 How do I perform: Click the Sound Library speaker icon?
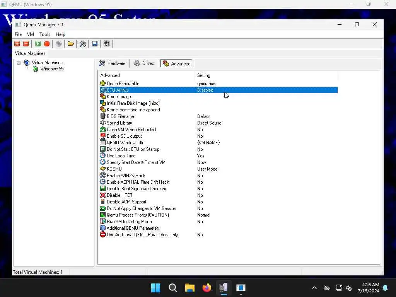[x=103, y=123]
